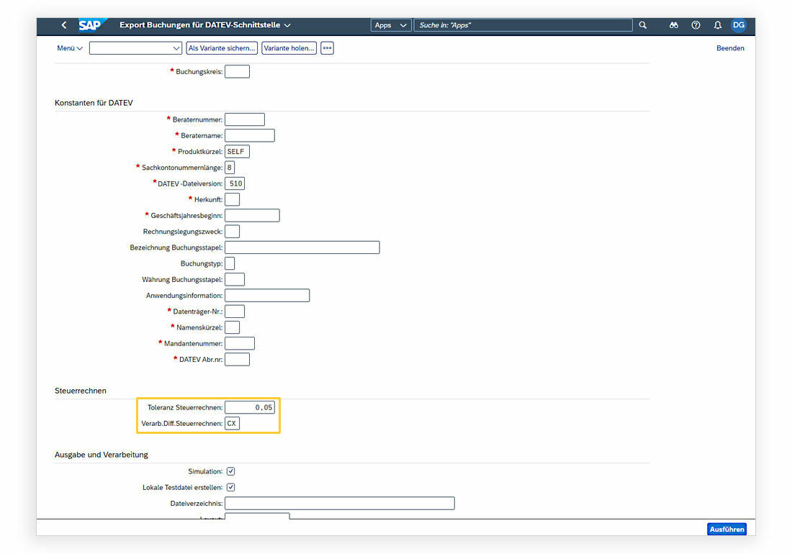Image resolution: width=792 pixels, height=554 pixels.
Task: Expand the page title dropdown chevron
Action: point(287,25)
